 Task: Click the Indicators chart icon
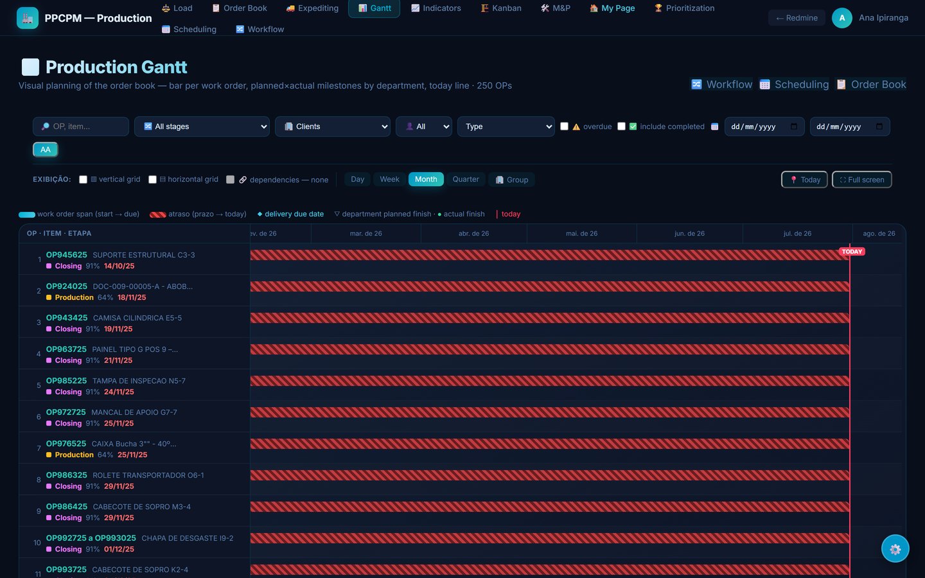pyautogui.click(x=416, y=8)
